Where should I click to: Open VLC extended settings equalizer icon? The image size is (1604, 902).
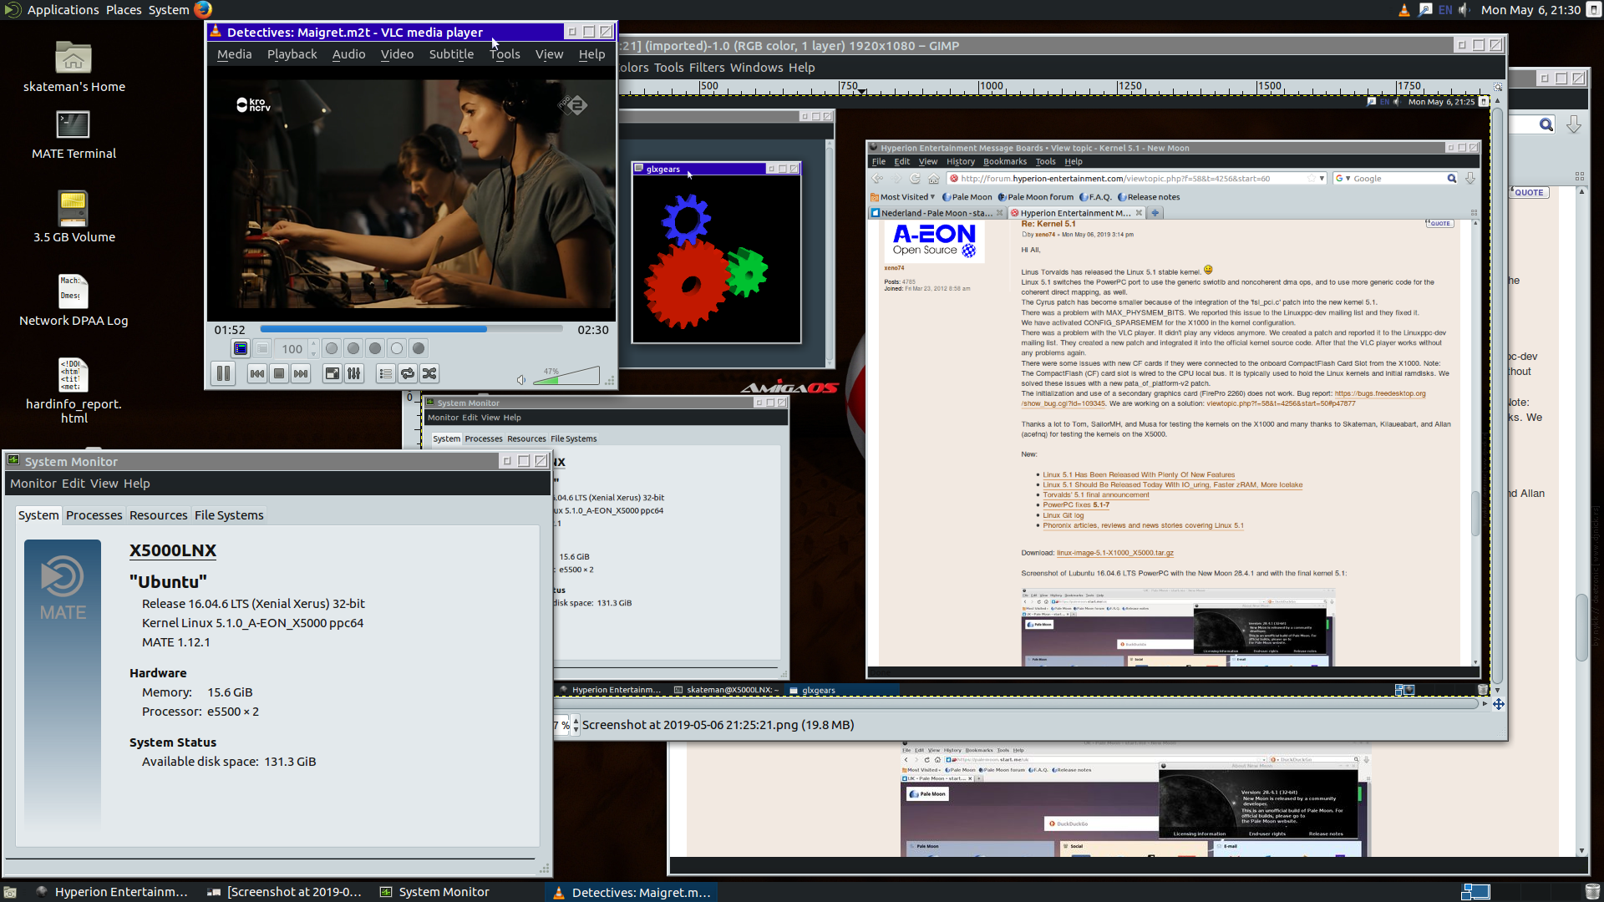click(354, 373)
